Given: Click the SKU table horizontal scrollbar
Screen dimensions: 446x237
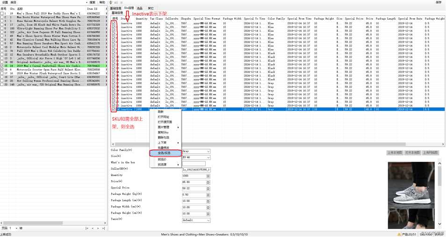Looking at the screenshot, I should pos(277,144).
